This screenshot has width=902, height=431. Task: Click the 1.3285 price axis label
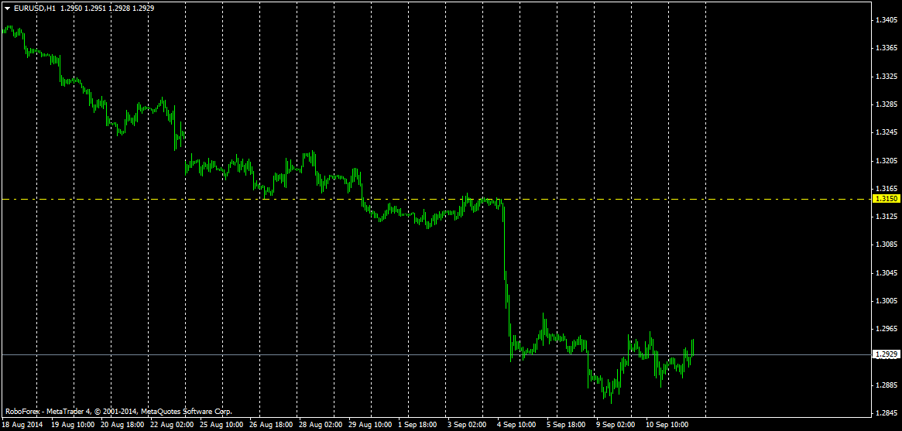885,104
